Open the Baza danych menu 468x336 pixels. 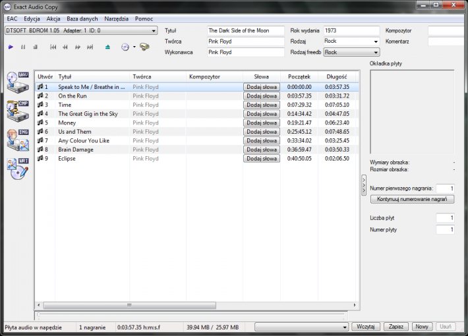[82, 19]
